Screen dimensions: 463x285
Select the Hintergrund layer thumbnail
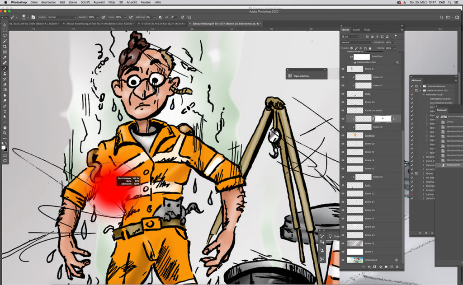355,260
